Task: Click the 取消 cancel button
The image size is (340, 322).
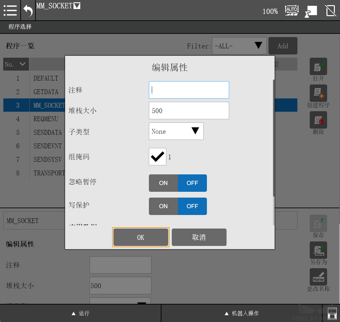Action: [199, 237]
